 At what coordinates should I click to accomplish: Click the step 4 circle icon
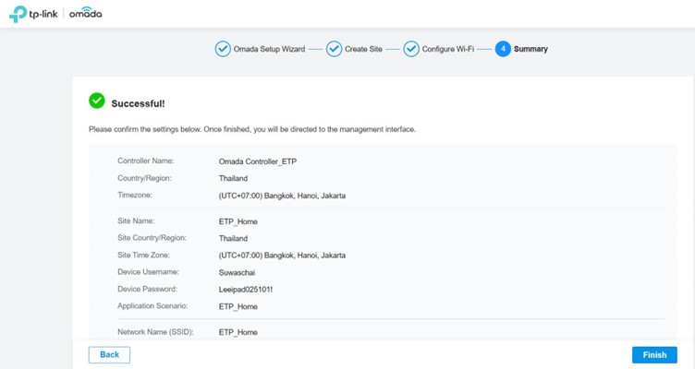click(503, 49)
